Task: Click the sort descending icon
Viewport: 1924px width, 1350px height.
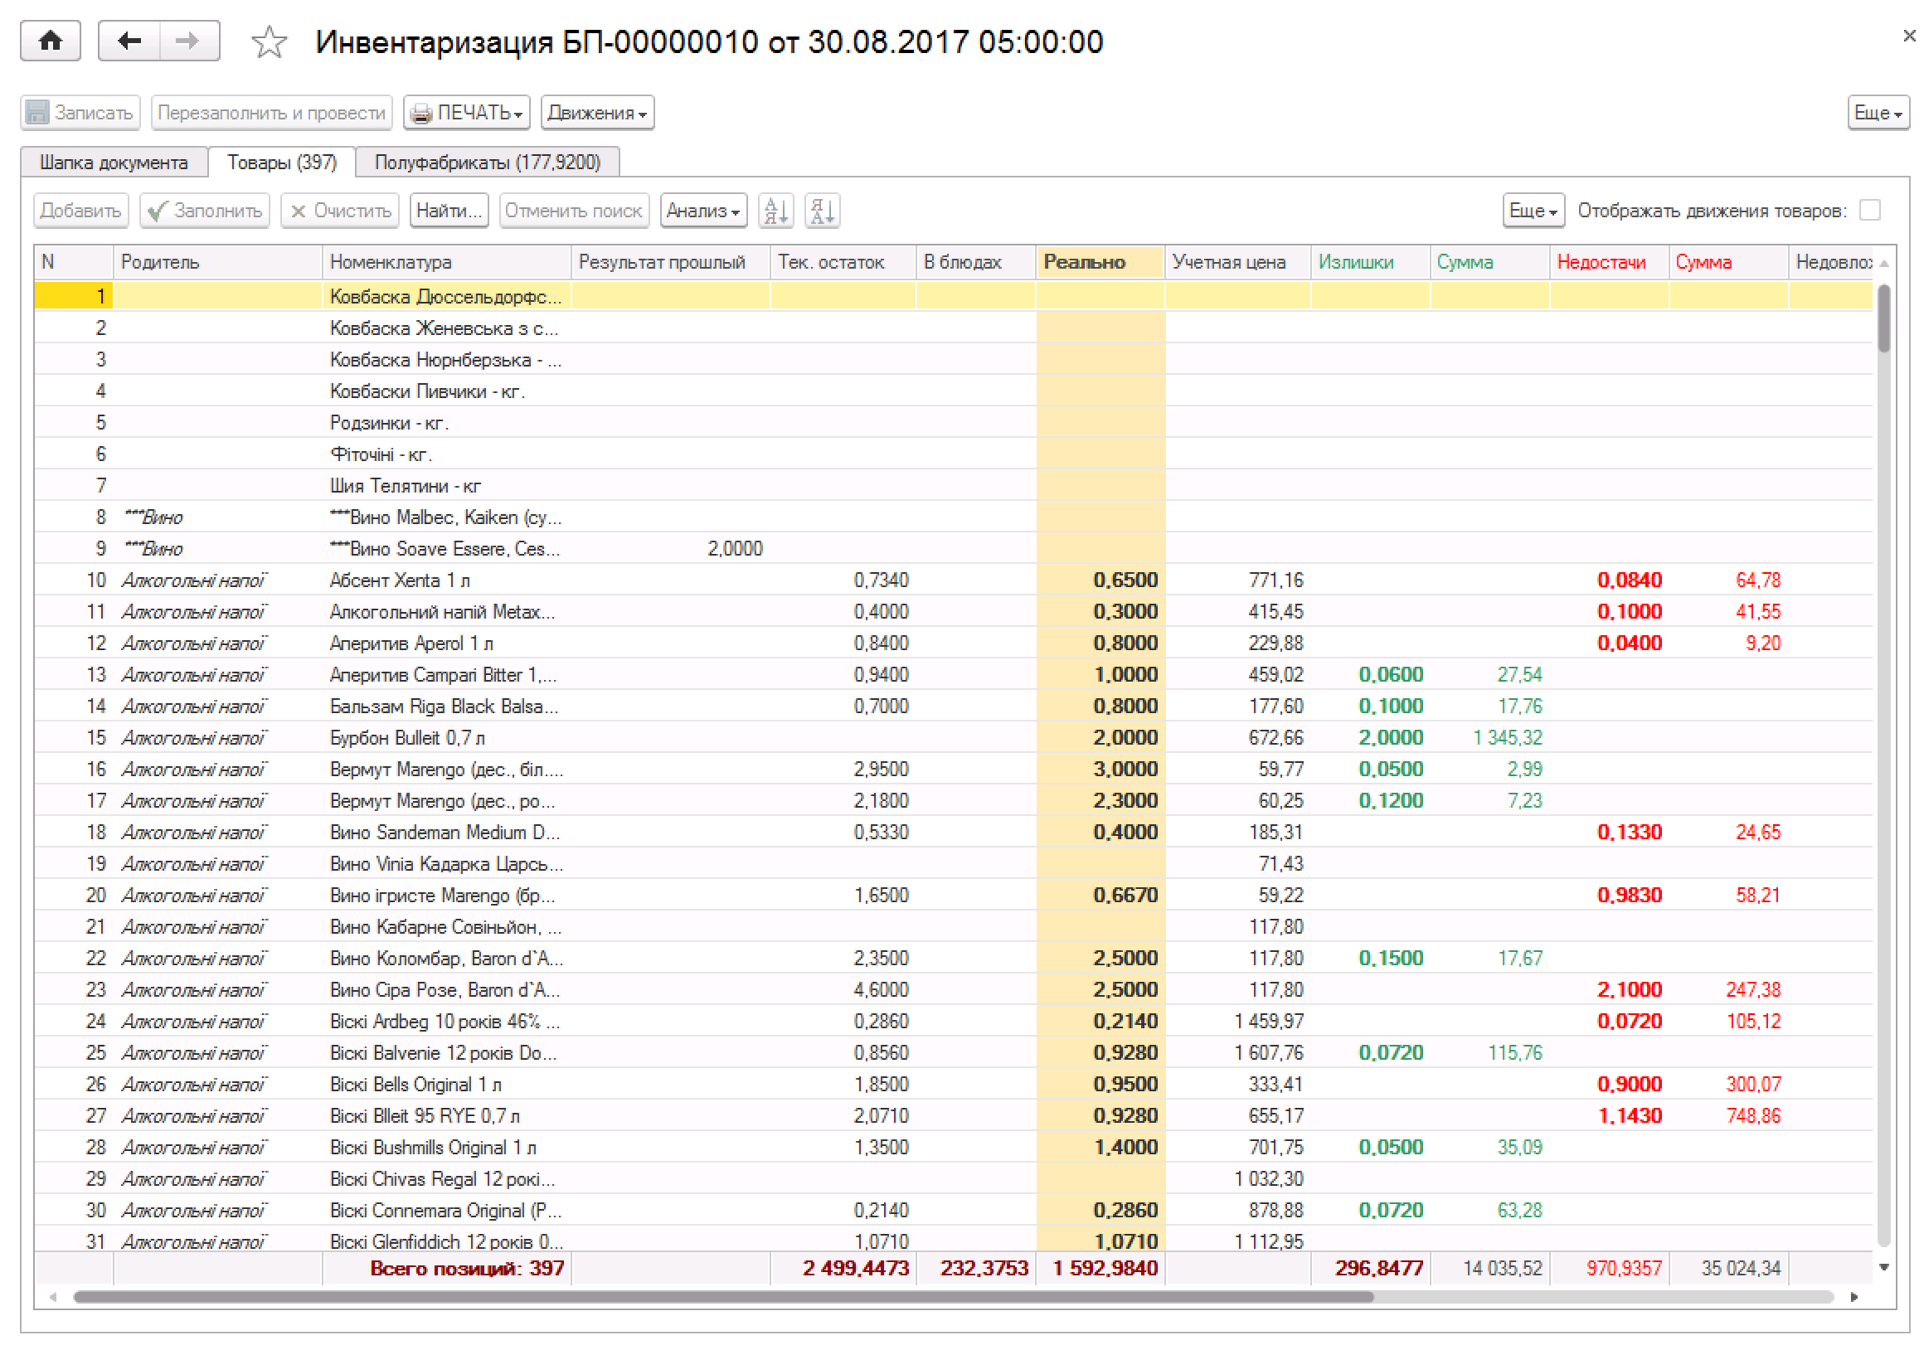Action: coord(822,211)
